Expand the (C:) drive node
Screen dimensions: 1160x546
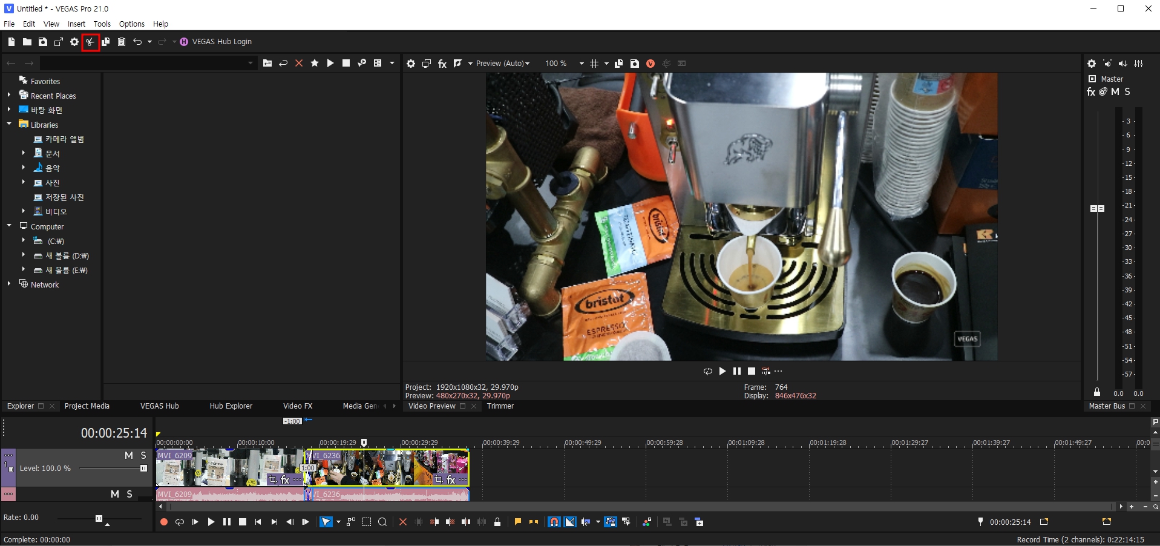point(24,240)
